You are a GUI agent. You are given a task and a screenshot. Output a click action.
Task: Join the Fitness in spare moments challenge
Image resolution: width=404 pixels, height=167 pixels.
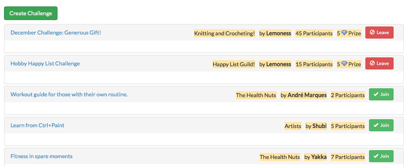[381, 156]
